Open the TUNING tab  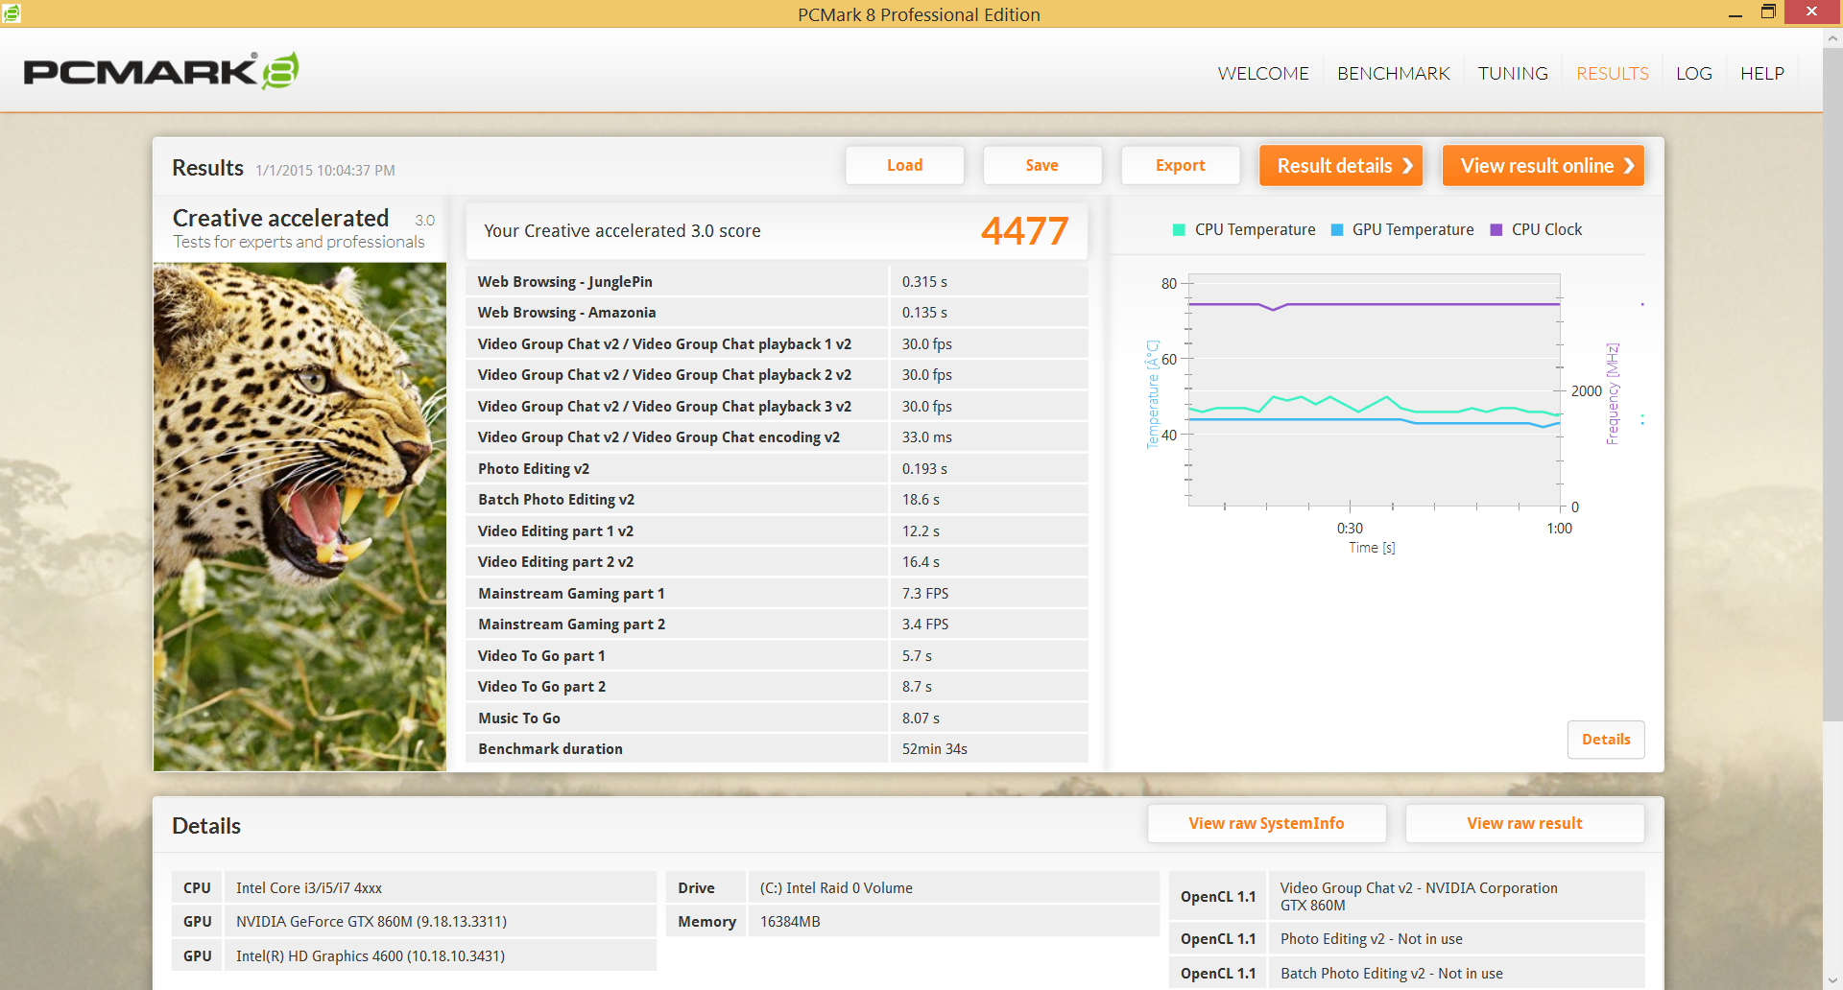click(x=1513, y=73)
